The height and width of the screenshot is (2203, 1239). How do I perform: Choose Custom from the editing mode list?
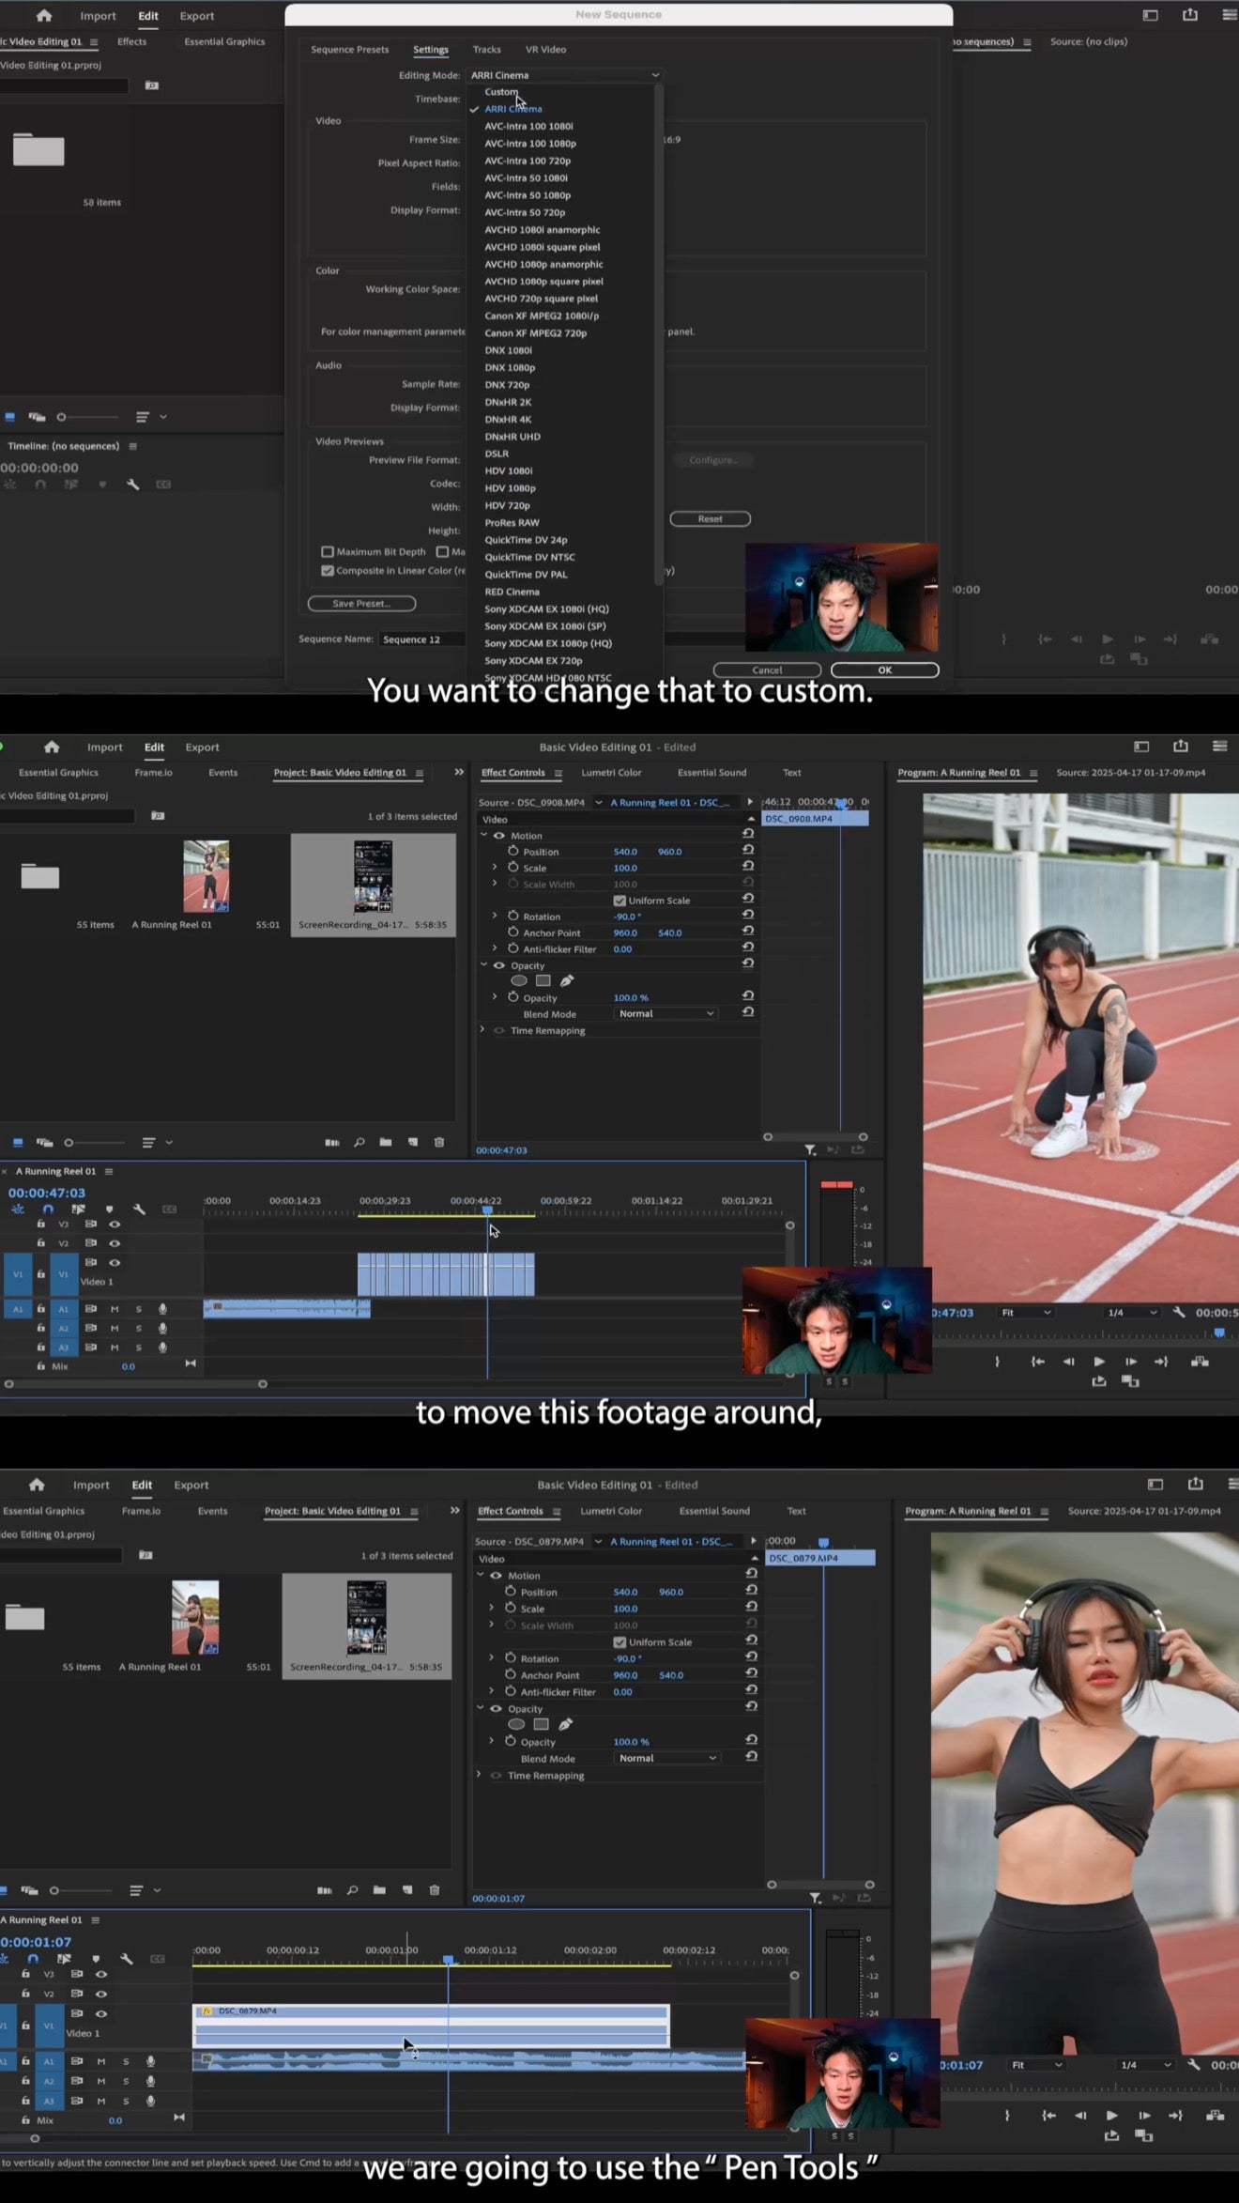500,92
